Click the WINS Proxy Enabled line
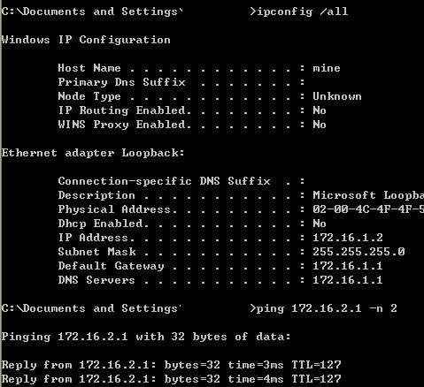 (x=192, y=125)
